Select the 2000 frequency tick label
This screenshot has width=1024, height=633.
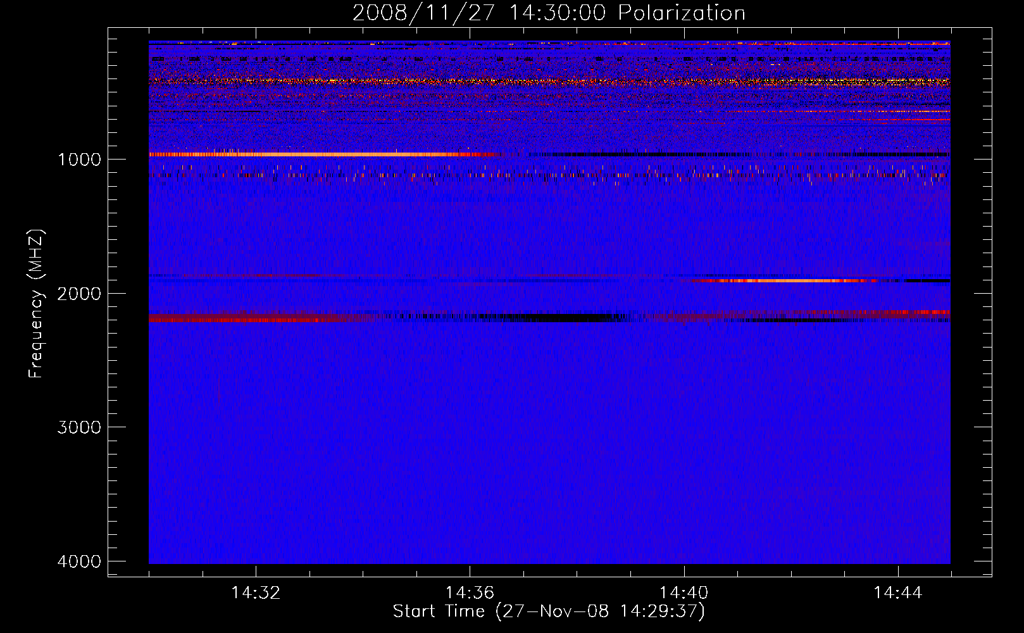click(80, 293)
